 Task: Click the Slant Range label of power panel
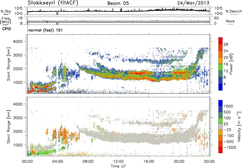coord(8,64)
